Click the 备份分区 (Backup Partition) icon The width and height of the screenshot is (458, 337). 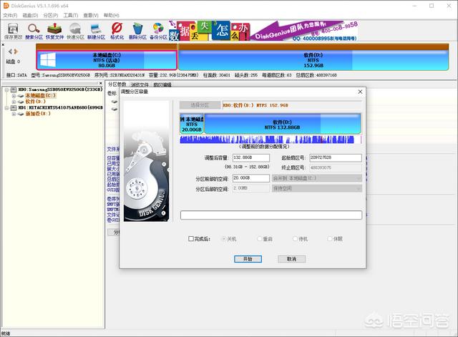point(159,29)
